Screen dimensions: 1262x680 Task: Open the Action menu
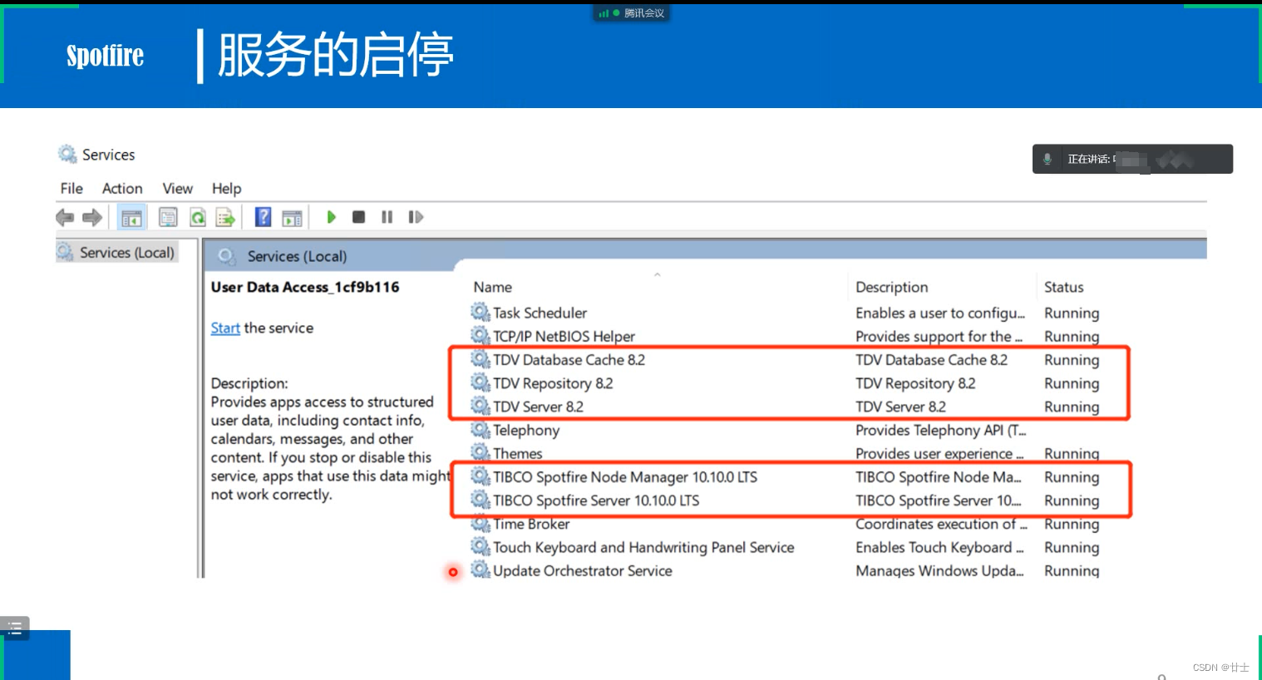pyautogui.click(x=122, y=189)
